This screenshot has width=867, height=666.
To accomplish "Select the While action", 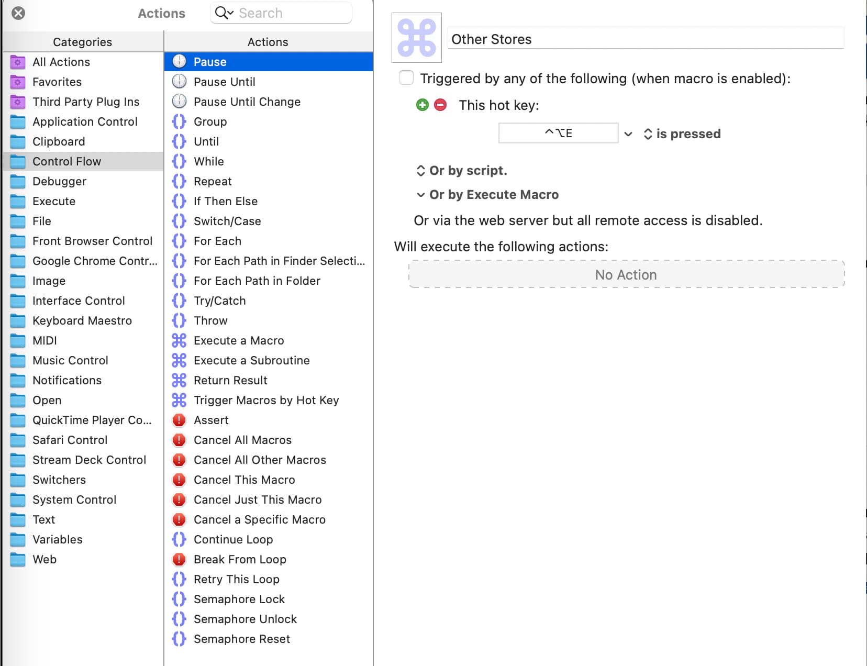I will [x=269, y=161].
